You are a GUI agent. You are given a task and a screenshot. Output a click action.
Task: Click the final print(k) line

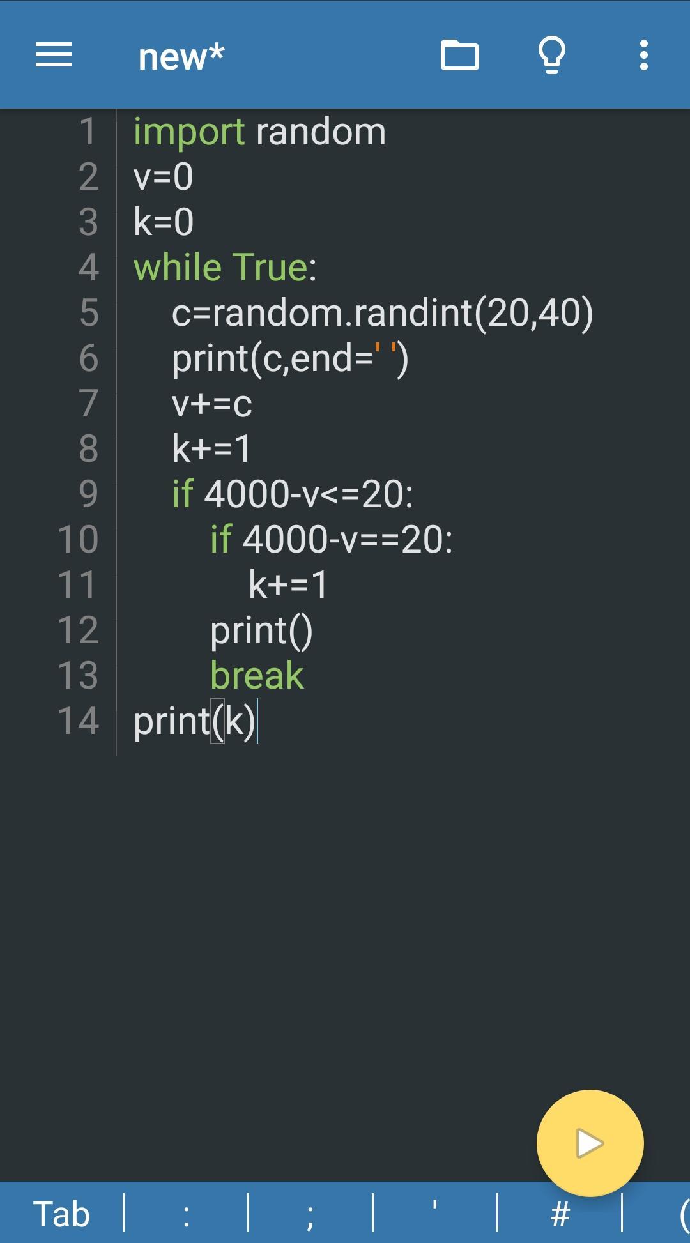point(194,721)
